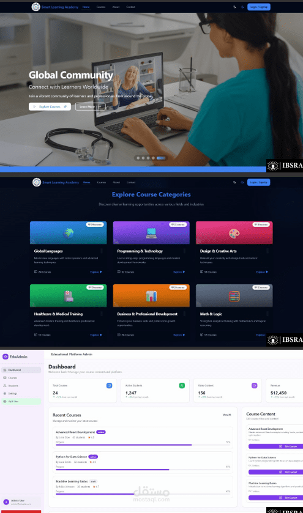Open Explore link under Global Languages
The image size is (303, 513).
tap(96, 272)
